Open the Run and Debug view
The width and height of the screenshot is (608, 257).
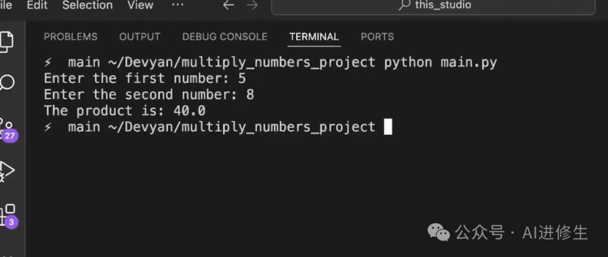(x=7, y=170)
